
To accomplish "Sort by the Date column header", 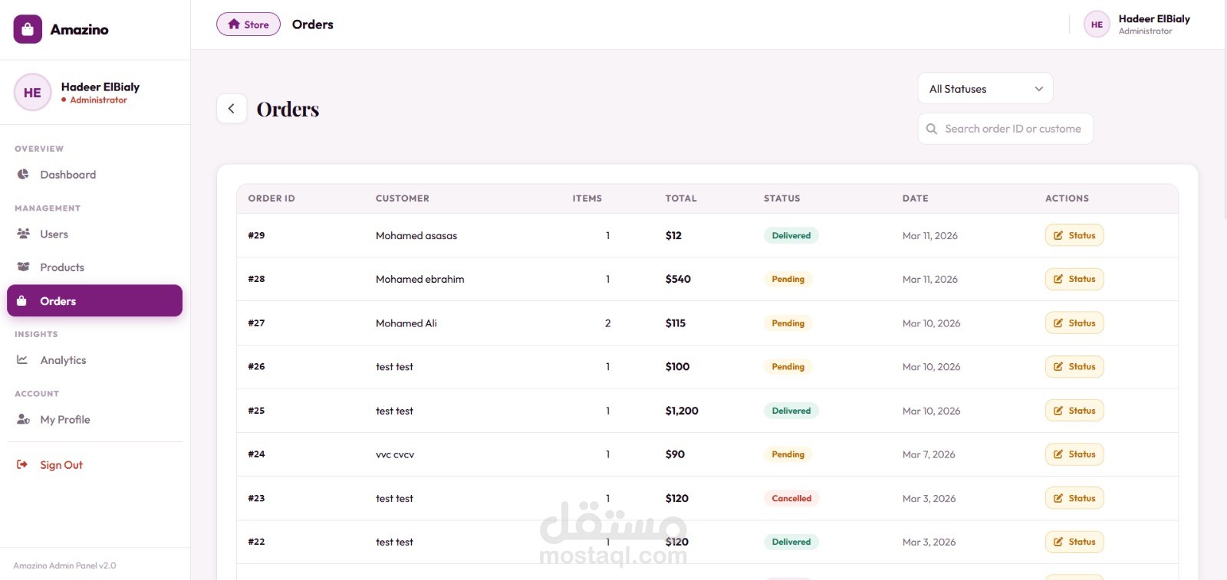I will pyautogui.click(x=915, y=198).
